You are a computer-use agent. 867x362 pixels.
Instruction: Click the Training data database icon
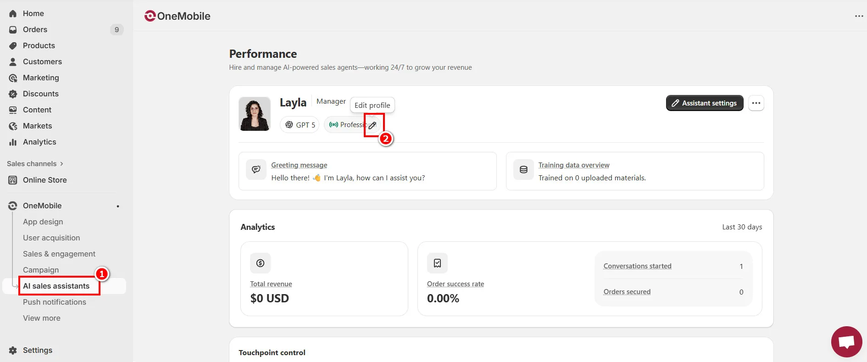(523, 170)
